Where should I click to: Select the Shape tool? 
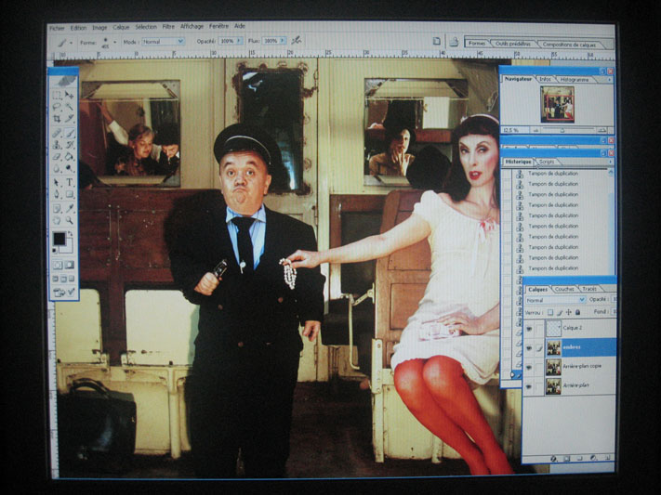click(69, 194)
